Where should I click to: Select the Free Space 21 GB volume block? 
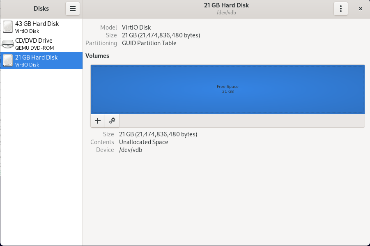pyautogui.click(x=228, y=89)
